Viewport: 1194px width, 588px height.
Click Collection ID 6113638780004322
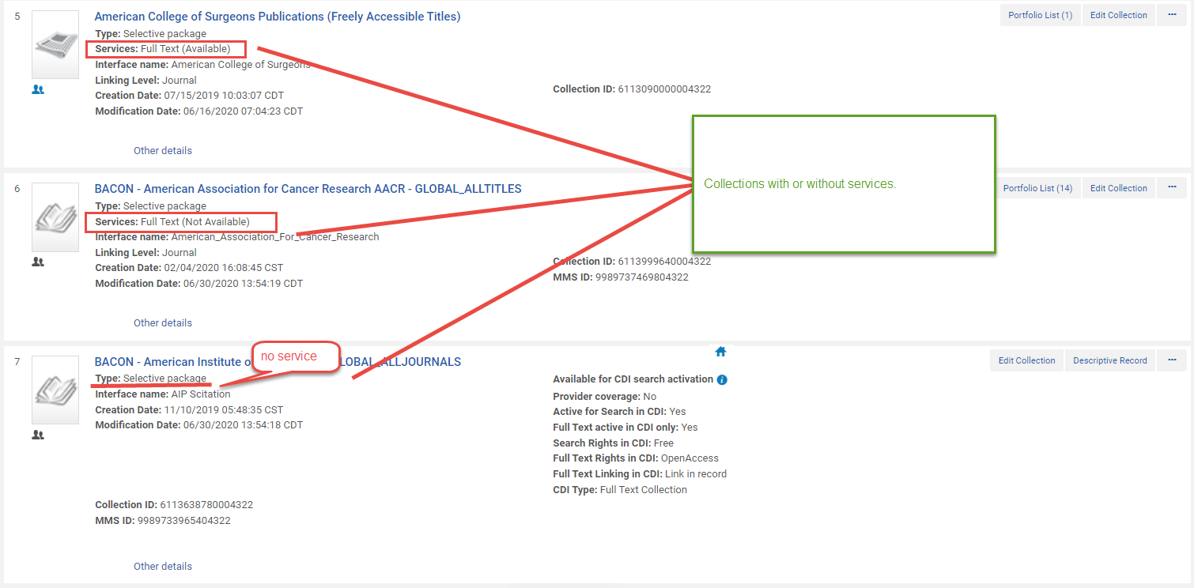174,505
